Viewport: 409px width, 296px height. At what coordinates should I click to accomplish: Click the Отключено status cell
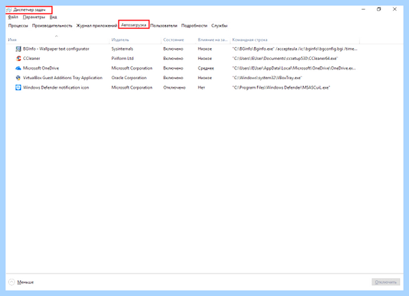(175, 87)
